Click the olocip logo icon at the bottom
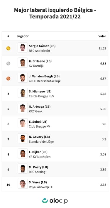110x208 pixels. click(45, 201)
